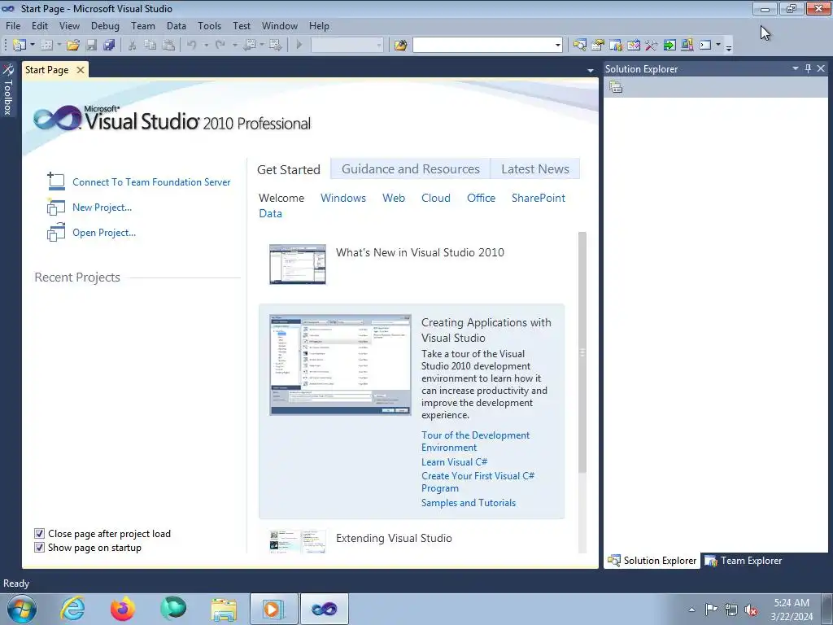Click the Paste toolbar icon
Viewport: 833px width, 625px height.
[x=168, y=46]
